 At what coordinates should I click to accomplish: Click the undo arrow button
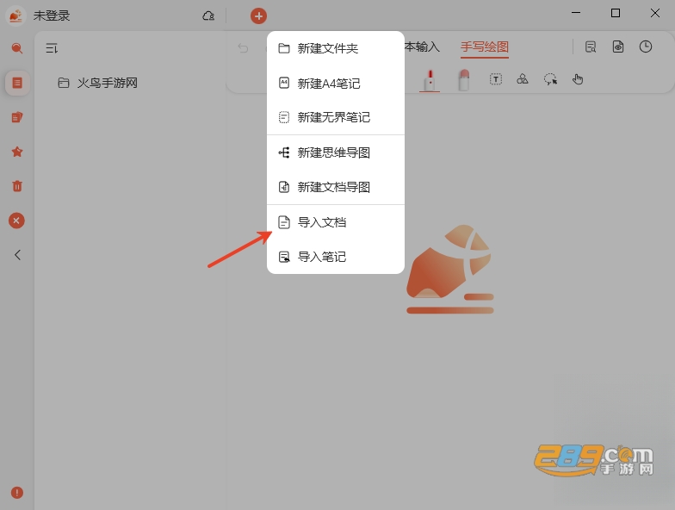click(243, 48)
